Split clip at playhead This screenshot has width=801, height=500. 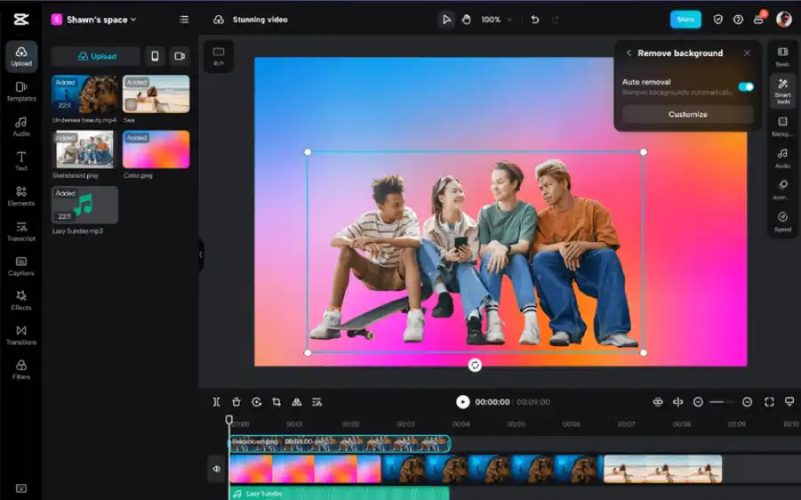tap(216, 402)
